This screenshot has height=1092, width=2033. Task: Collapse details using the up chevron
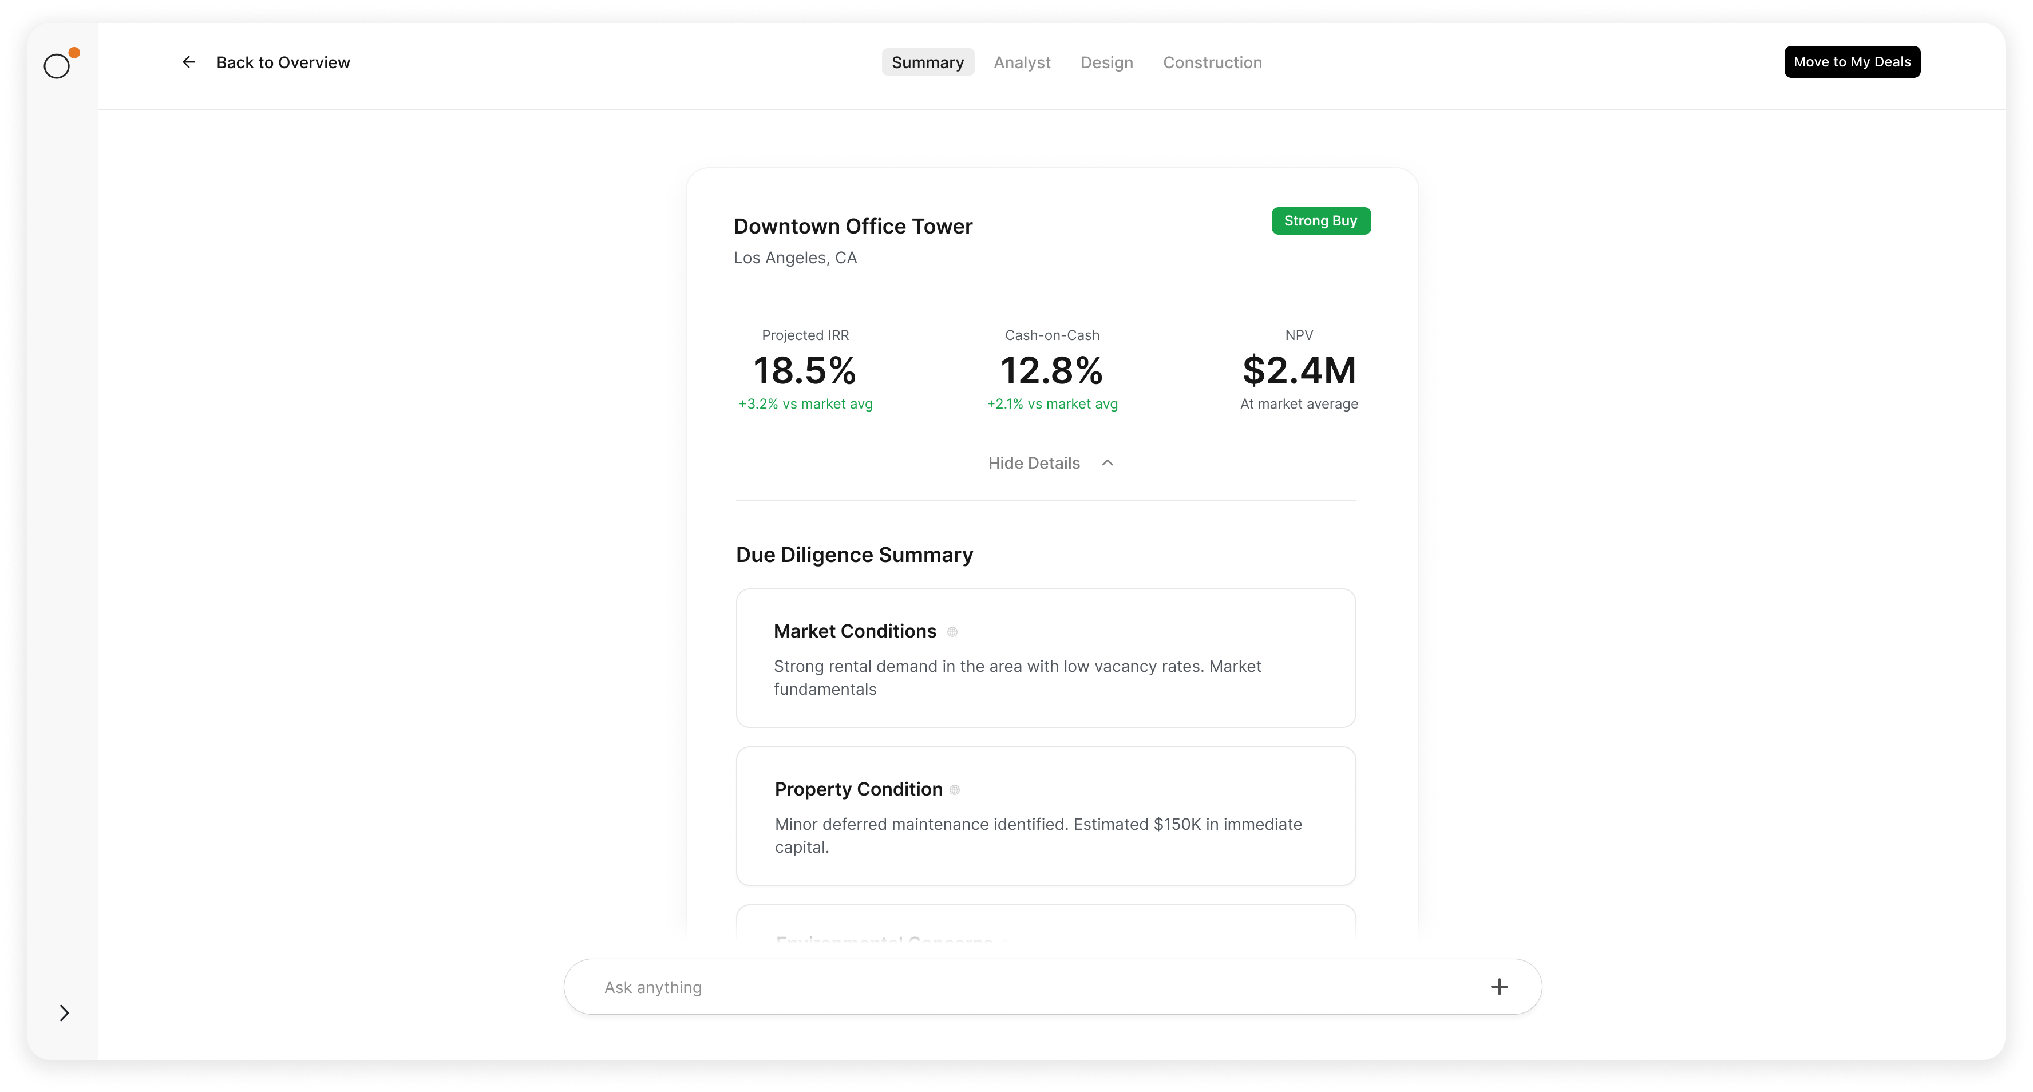coord(1108,462)
